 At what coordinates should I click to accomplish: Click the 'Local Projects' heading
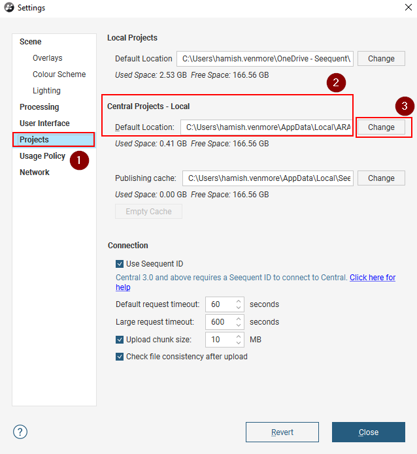(133, 38)
